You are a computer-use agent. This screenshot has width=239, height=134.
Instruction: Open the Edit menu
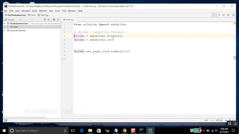tap(11, 11)
